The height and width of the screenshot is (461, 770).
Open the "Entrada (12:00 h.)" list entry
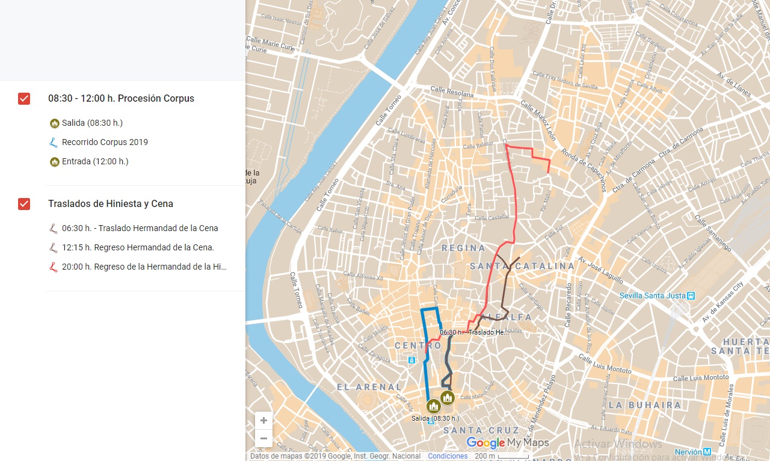click(x=95, y=162)
